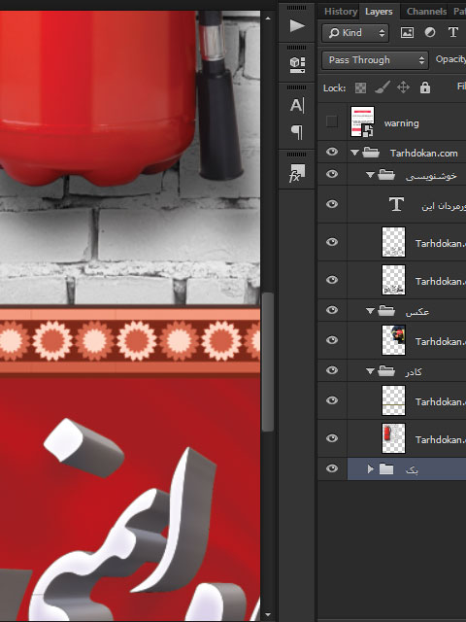Viewport: 466px width, 622px height.
Task: Collapse the Tarhdokan.com group
Action: [x=354, y=153]
